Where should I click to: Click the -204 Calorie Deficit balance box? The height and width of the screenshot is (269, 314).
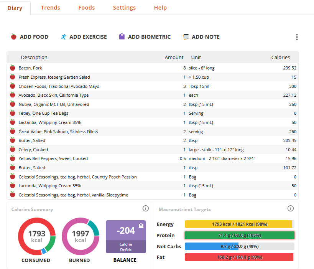pyautogui.click(x=126, y=237)
